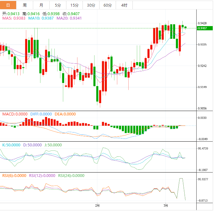The width and height of the screenshot is (214, 211).
Task: Select the 15分 interval tab
Action: 74,5
